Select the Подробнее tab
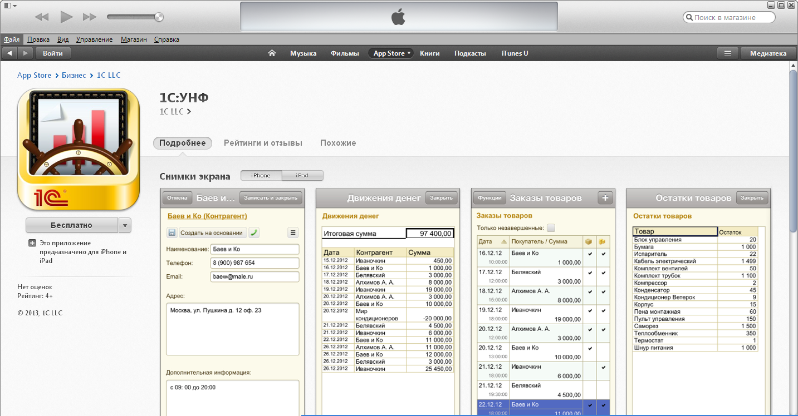 tap(183, 143)
